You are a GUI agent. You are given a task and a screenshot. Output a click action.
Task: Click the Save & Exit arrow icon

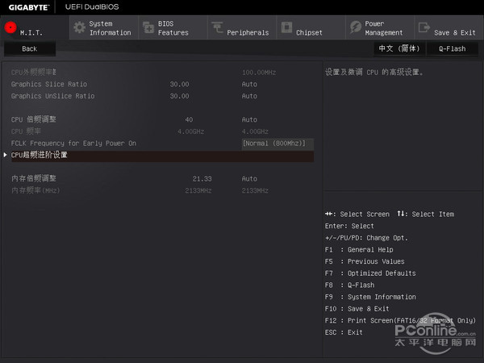pos(424,27)
